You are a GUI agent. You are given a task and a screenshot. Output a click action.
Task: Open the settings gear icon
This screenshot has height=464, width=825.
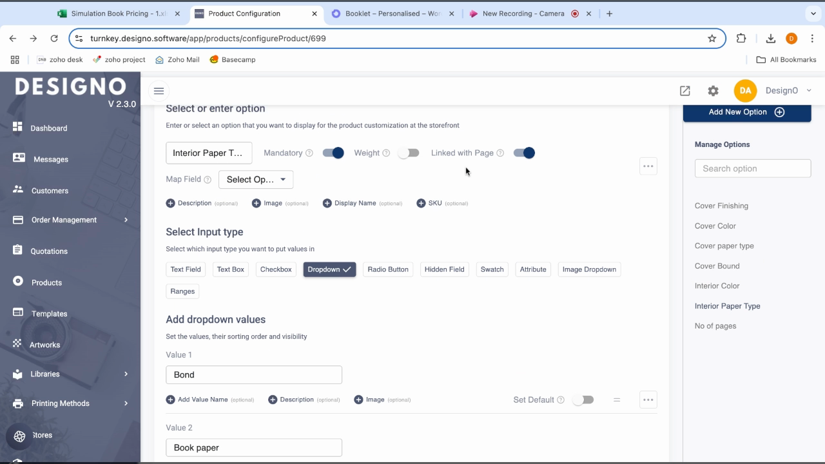[713, 91]
